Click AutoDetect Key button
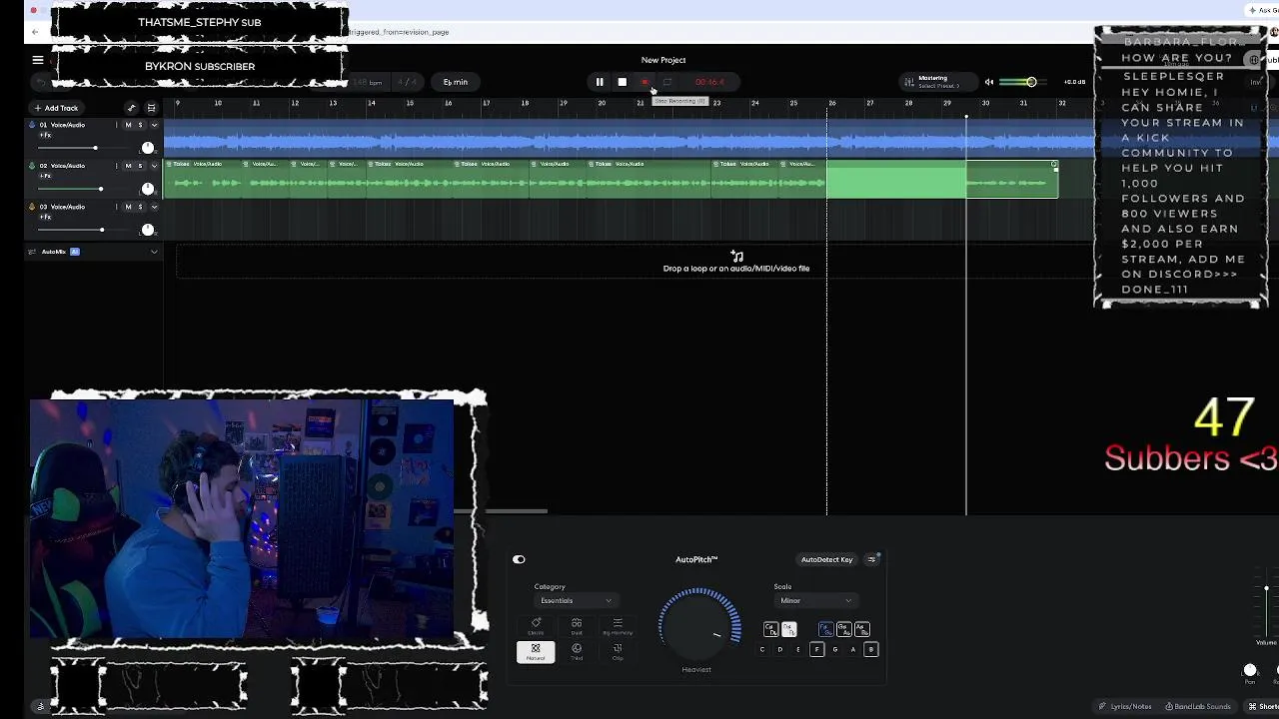The width and height of the screenshot is (1279, 719). (x=826, y=559)
